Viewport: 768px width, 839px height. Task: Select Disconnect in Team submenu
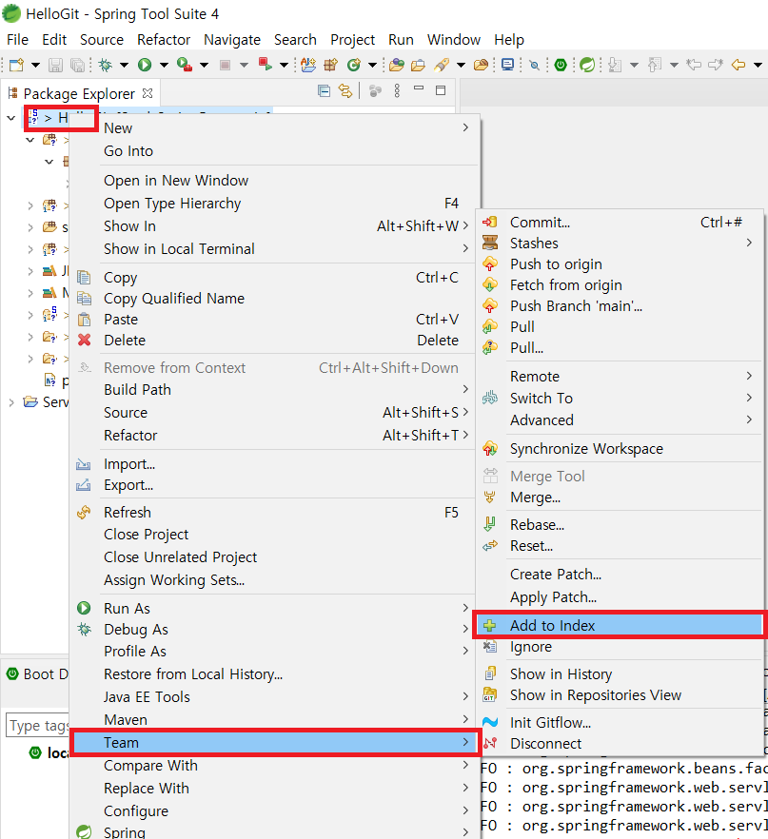(x=620, y=744)
